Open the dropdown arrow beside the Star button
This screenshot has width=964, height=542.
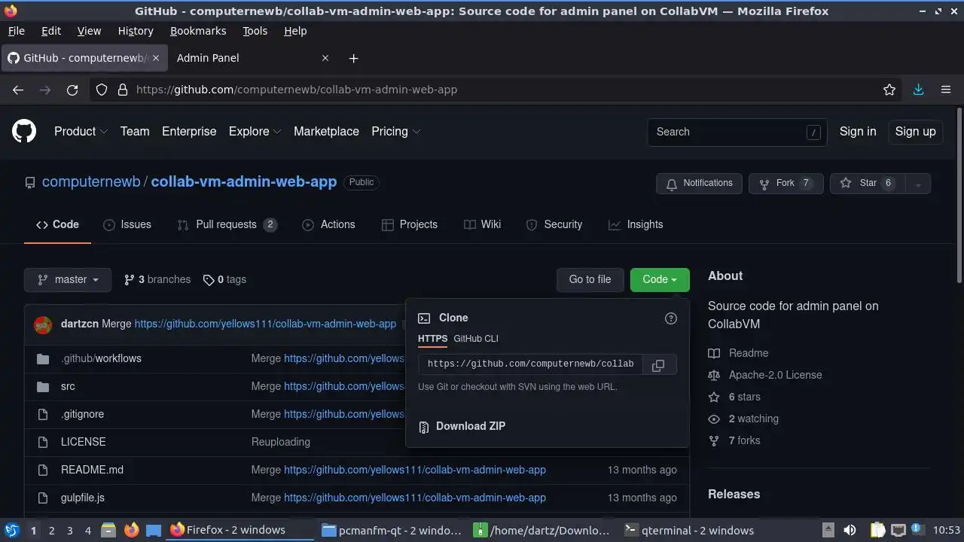point(918,184)
